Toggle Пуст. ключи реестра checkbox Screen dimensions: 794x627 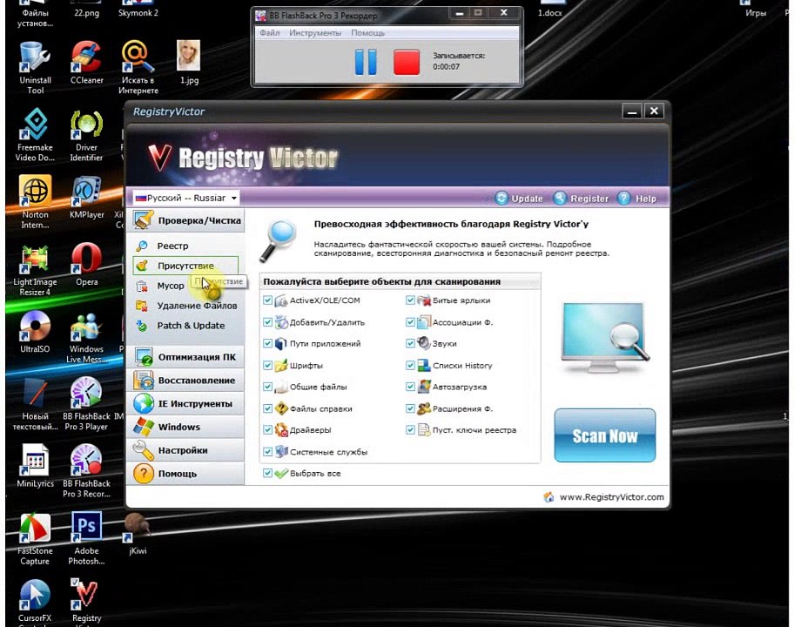pyautogui.click(x=410, y=430)
